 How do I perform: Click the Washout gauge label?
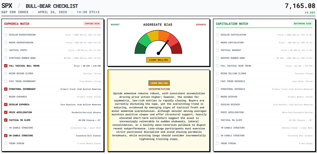(x=115, y=25)
